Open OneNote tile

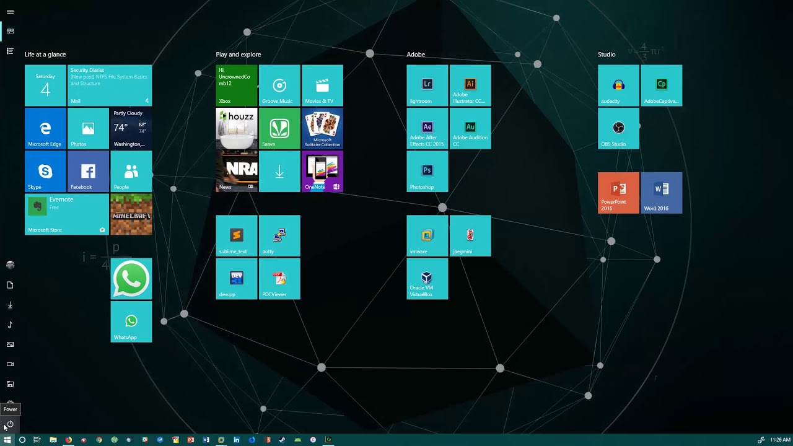tap(322, 172)
